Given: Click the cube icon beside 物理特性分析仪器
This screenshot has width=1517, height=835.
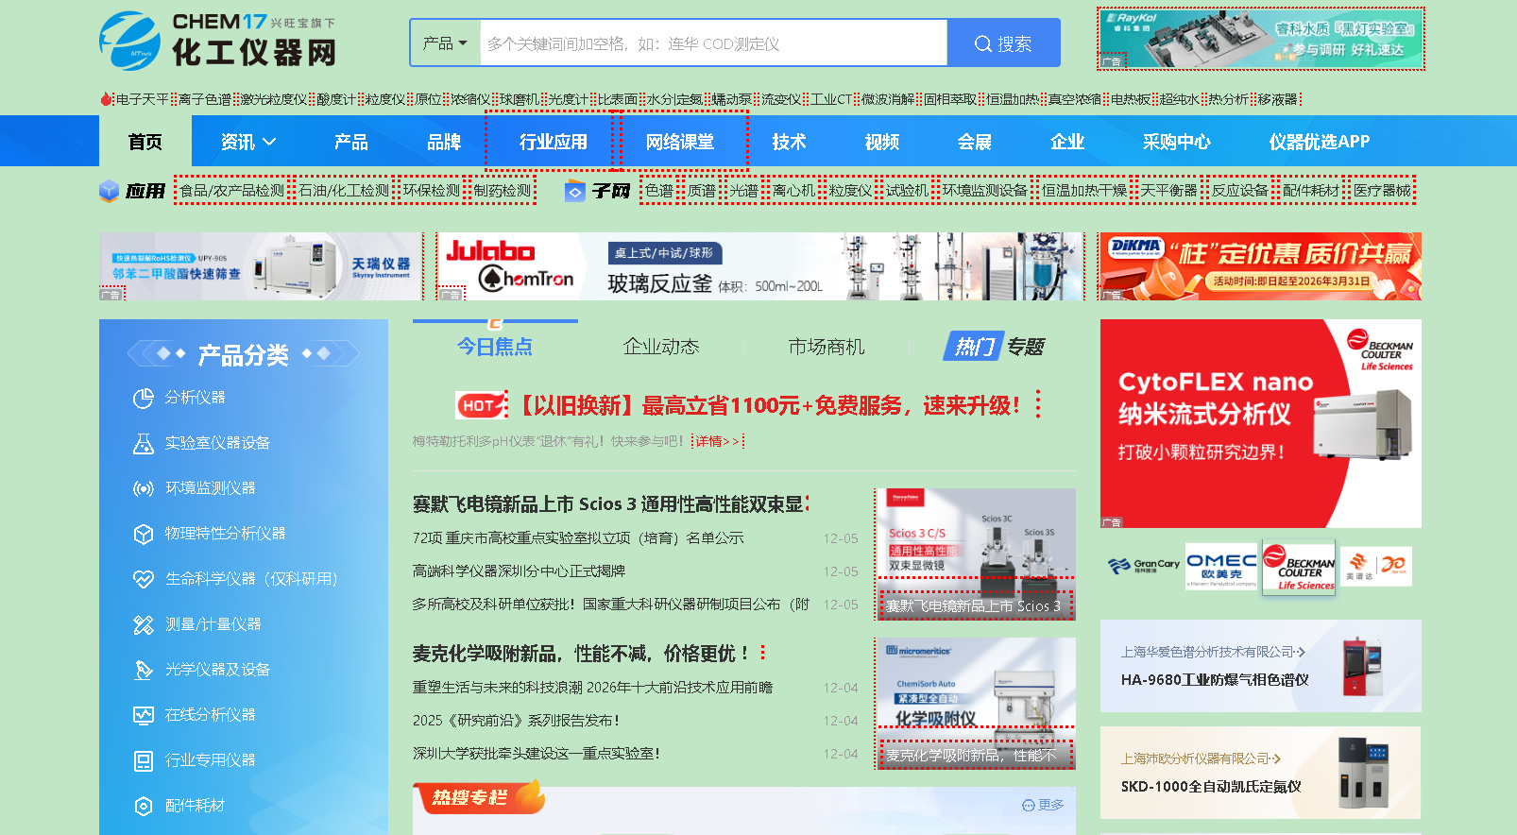Looking at the screenshot, I should pos(144,535).
